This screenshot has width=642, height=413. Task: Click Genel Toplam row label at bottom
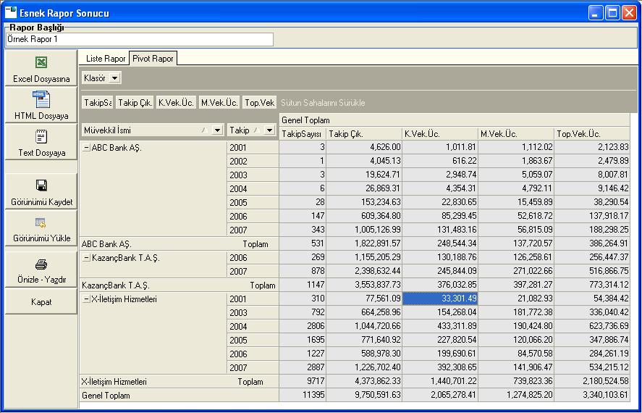coord(179,396)
